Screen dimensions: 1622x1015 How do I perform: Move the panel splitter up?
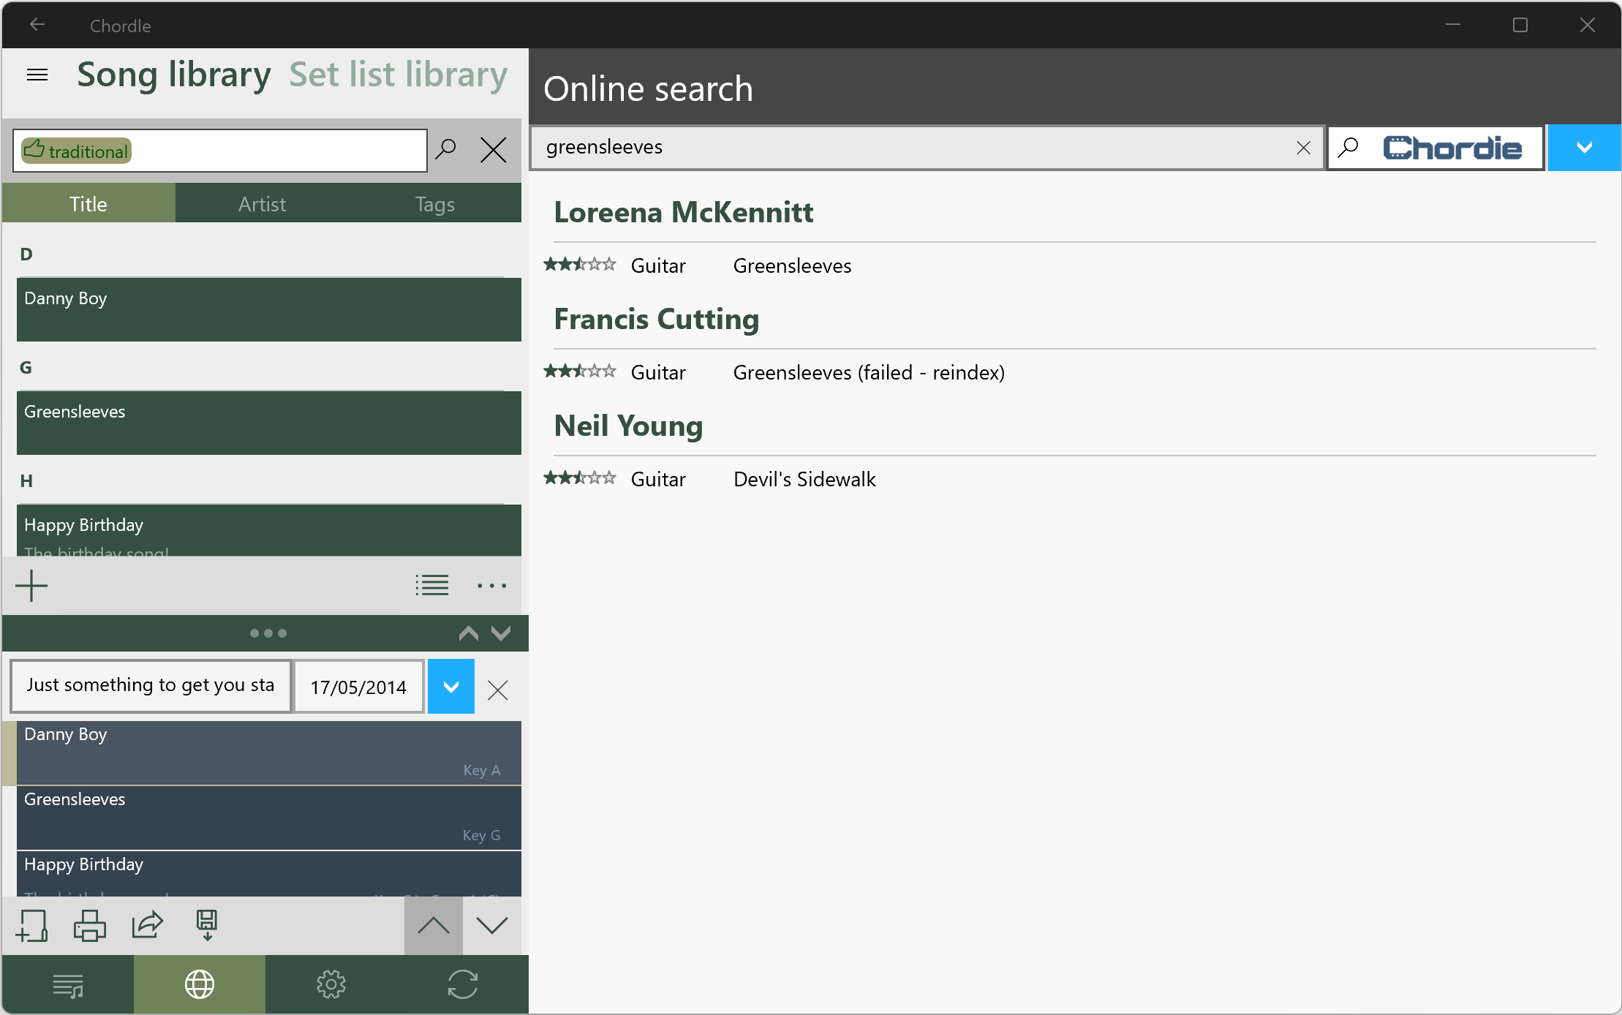pos(469,633)
